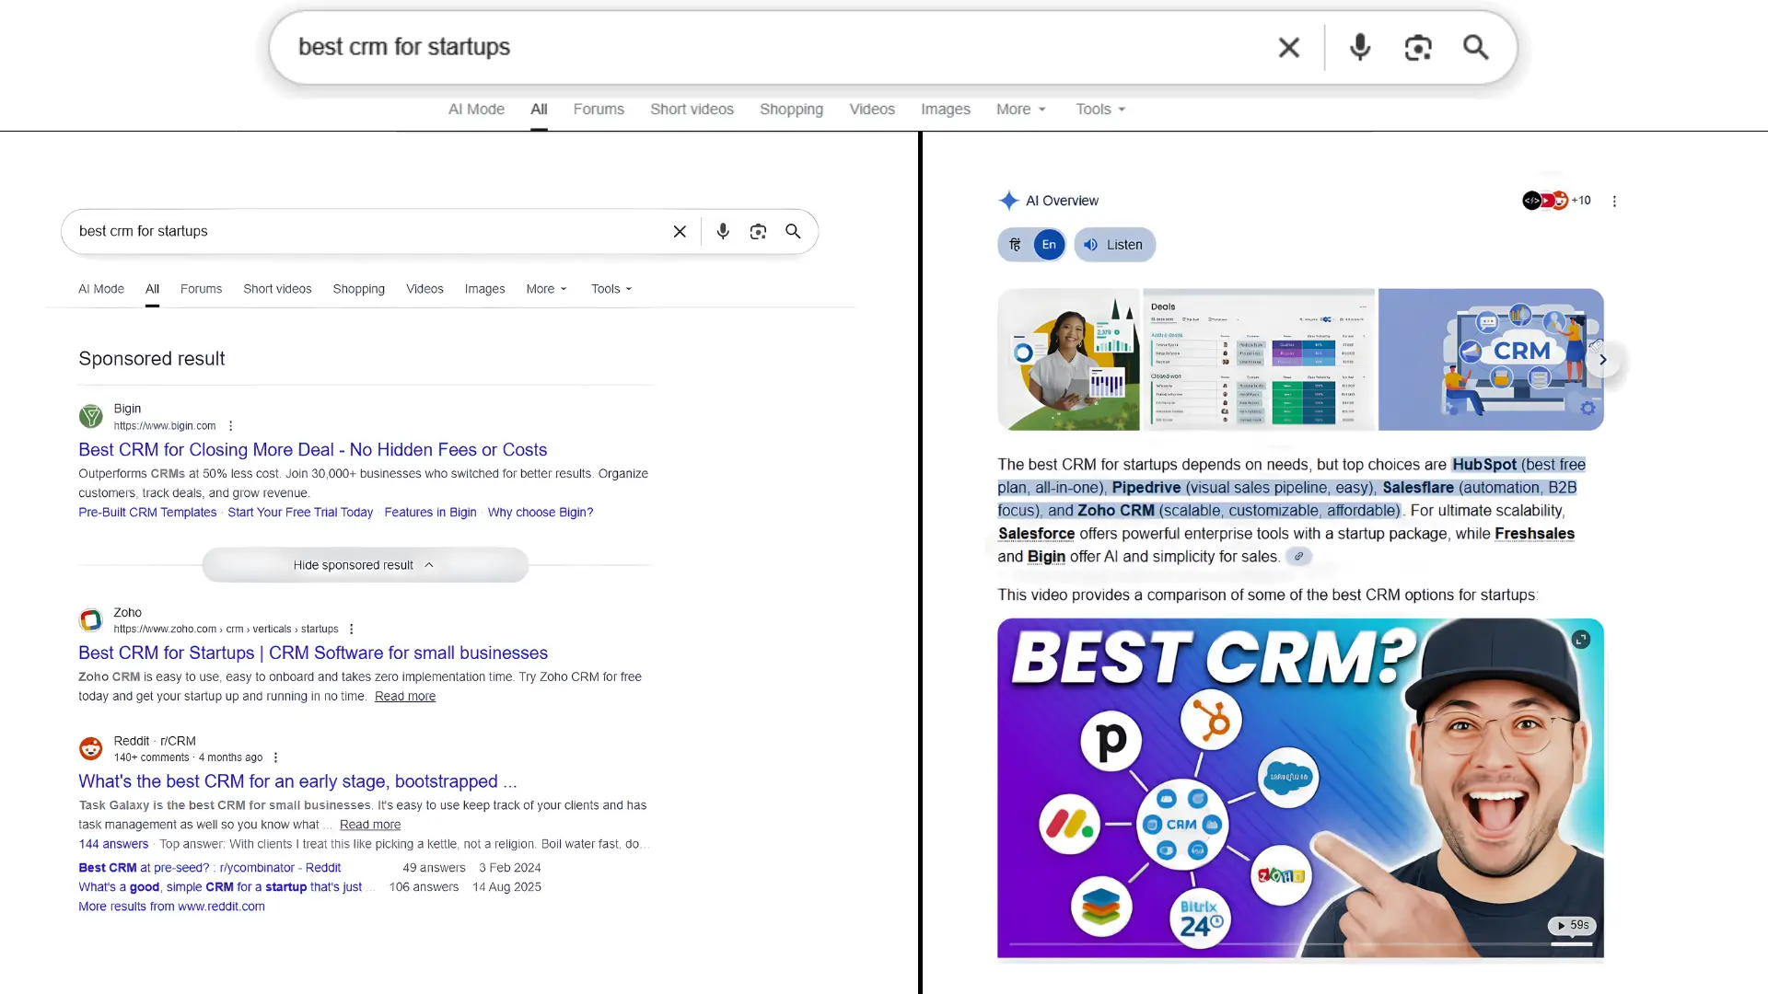Switch AI Overview language to Hindi

click(x=1014, y=245)
